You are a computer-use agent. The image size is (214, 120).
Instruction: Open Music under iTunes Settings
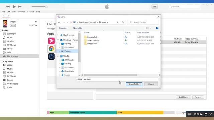click(x=10, y=38)
